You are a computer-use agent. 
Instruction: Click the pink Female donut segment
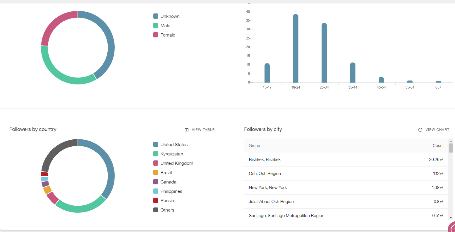coord(55,24)
